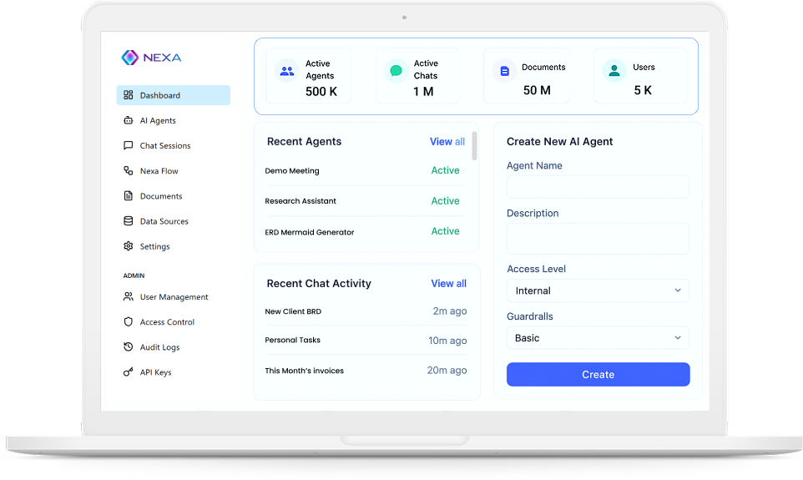The width and height of the screenshot is (803, 480).
Task: Open the New Client BRD chat
Action: pyautogui.click(x=366, y=311)
